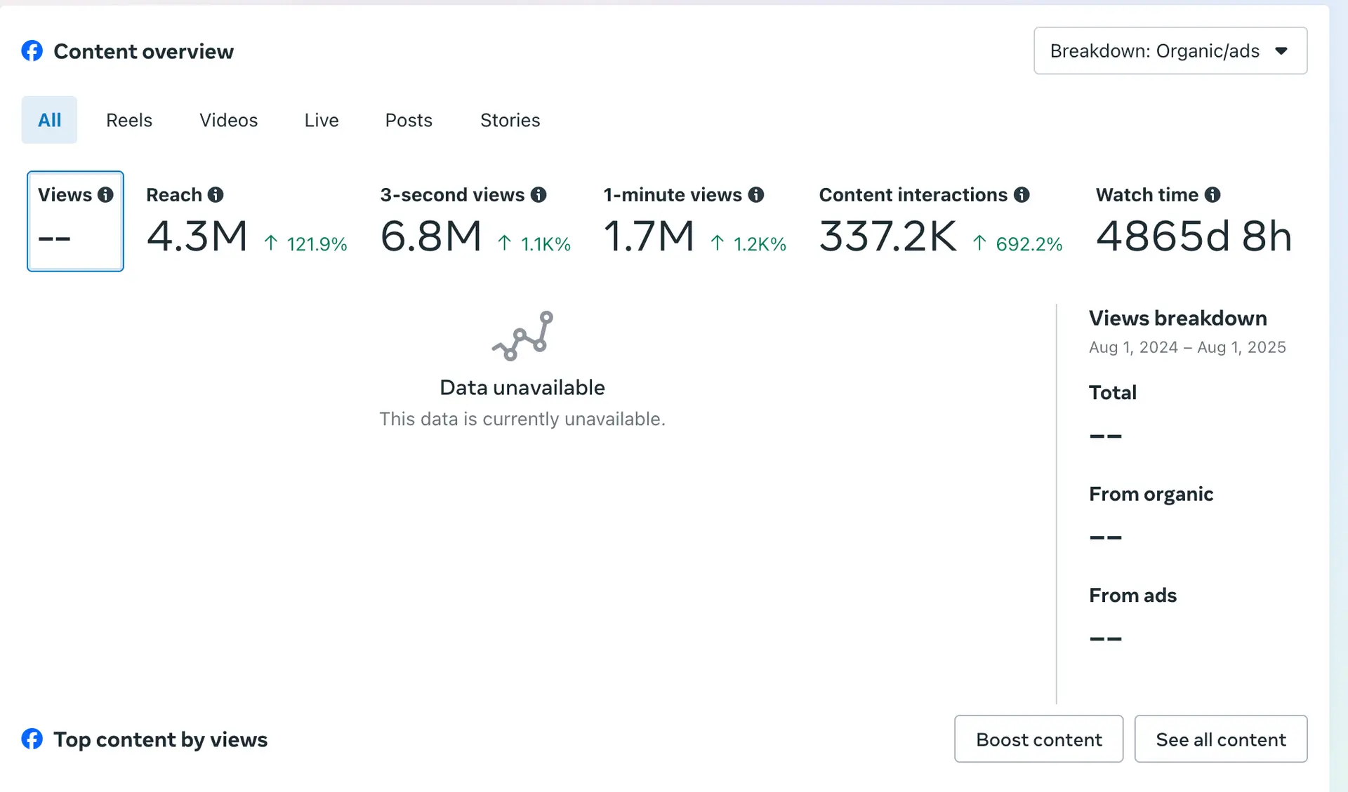Click the Aug 1, 2024 – Aug 1, 2025 date range
Viewport: 1348px width, 792px height.
coord(1187,347)
